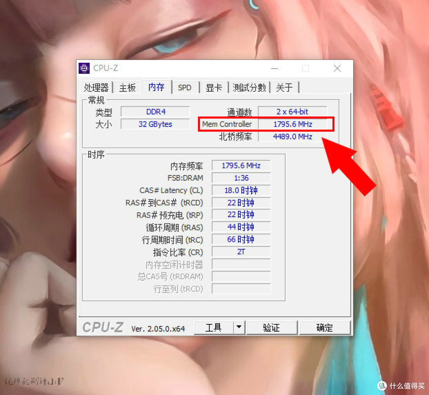Click the 通道数 label
The width and height of the screenshot is (429, 395).
click(x=240, y=112)
